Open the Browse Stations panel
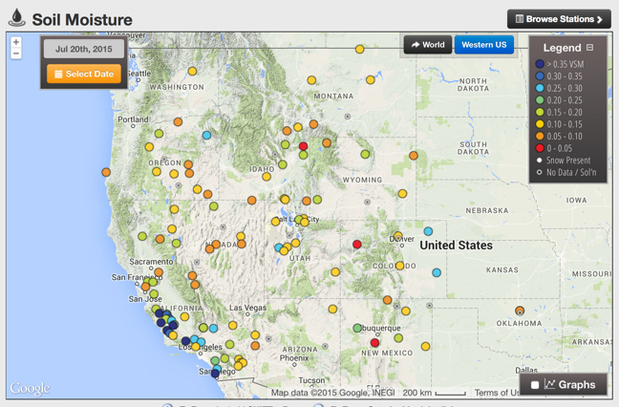This screenshot has height=407, width=619. (x=559, y=18)
